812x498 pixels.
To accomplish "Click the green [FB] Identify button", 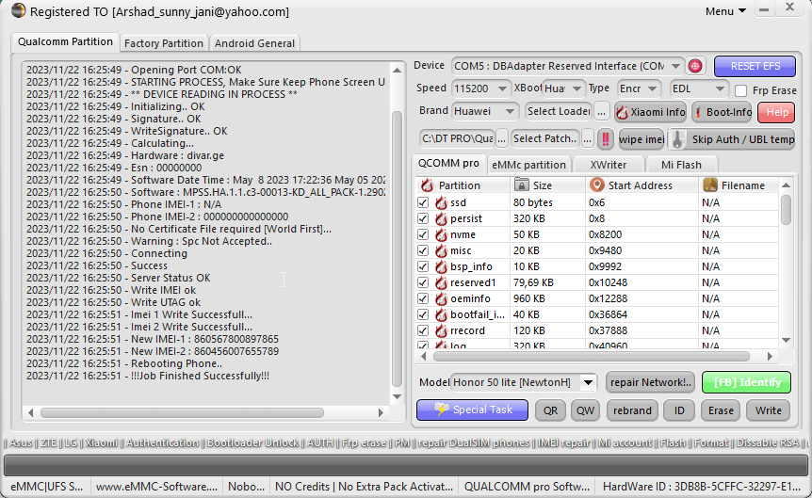I will point(747,382).
